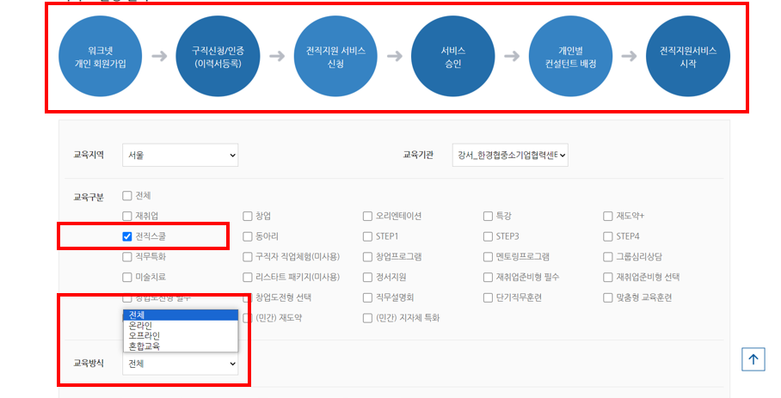Click the 전직지원 서비스 신청 step circle
The height and width of the screenshot is (398, 781).
coord(335,56)
